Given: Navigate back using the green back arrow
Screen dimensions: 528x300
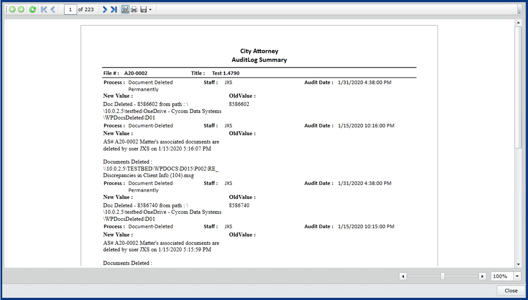Looking at the screenshot, I should pos(12,9).
